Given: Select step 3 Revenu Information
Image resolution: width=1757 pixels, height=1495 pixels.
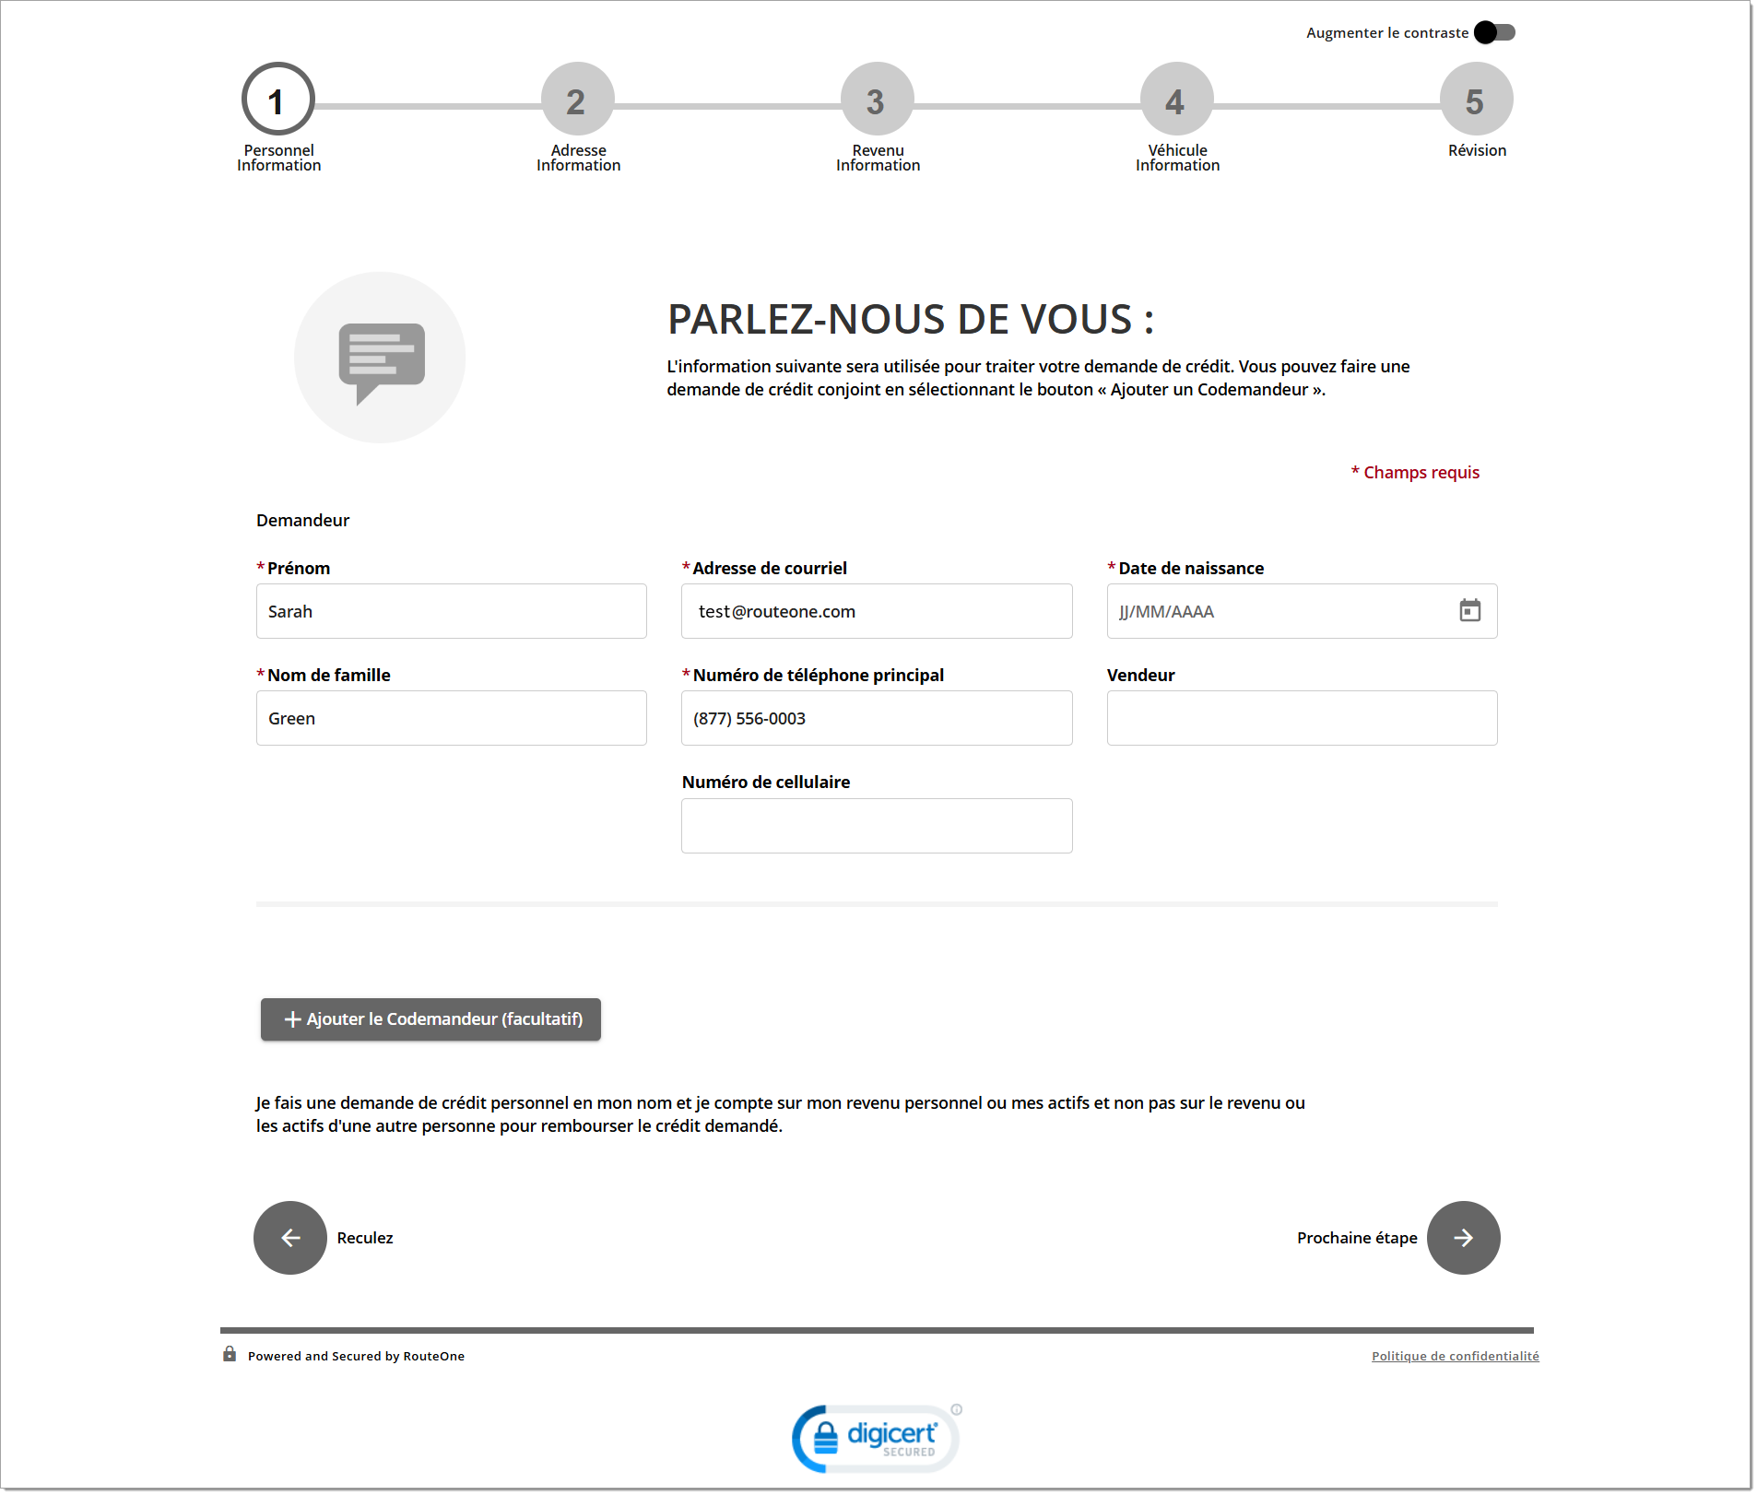Looking at the screenshot, I should point(878,100).
